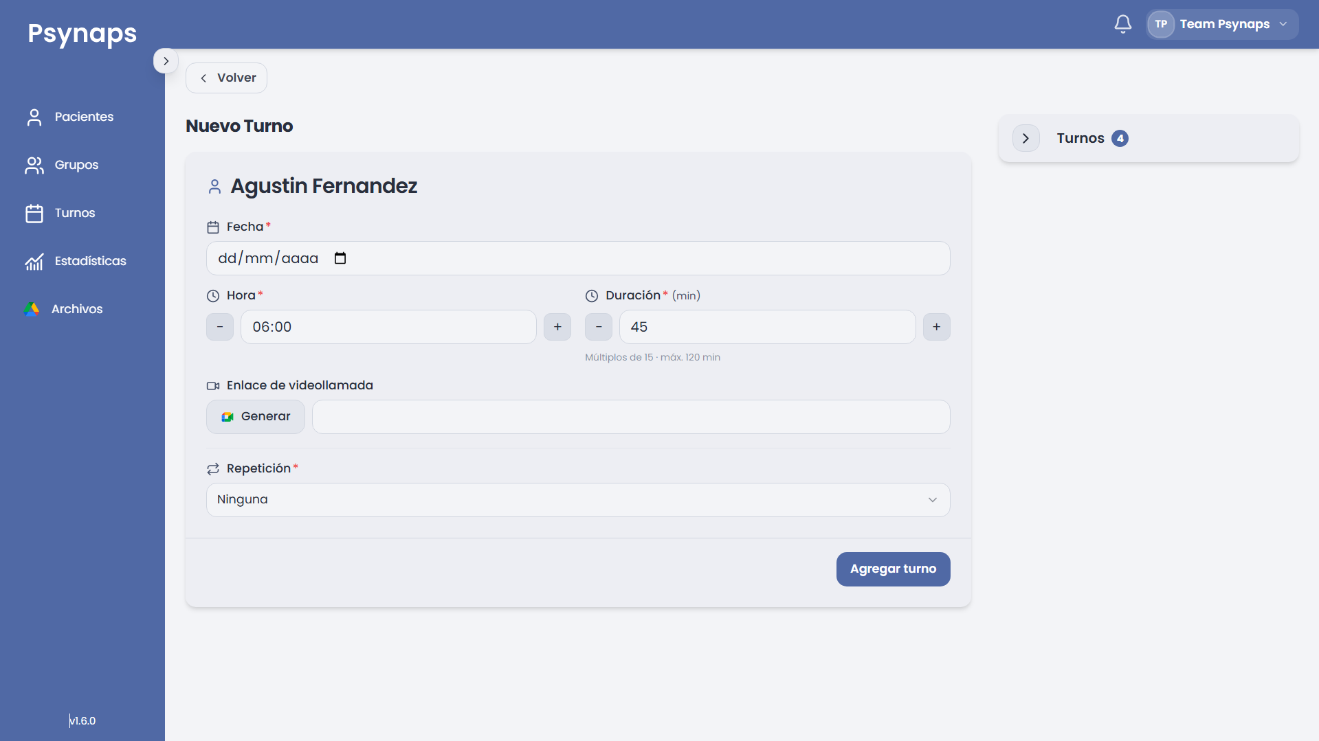Open the notifications bell
Screen dimensions: 1319x741
[x=1122, y=24]
